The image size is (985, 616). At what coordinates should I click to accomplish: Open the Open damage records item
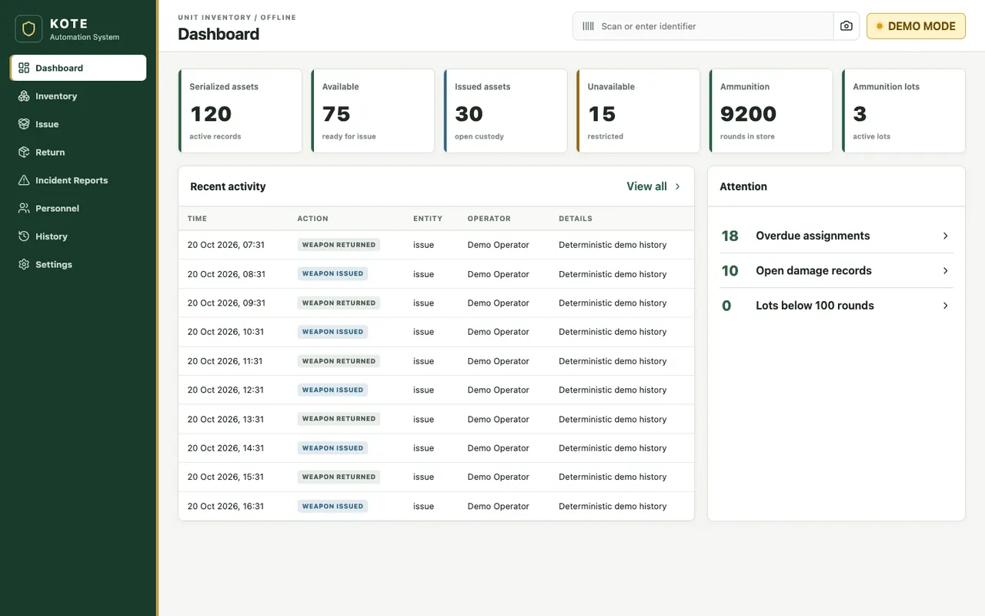pos(836,271)
